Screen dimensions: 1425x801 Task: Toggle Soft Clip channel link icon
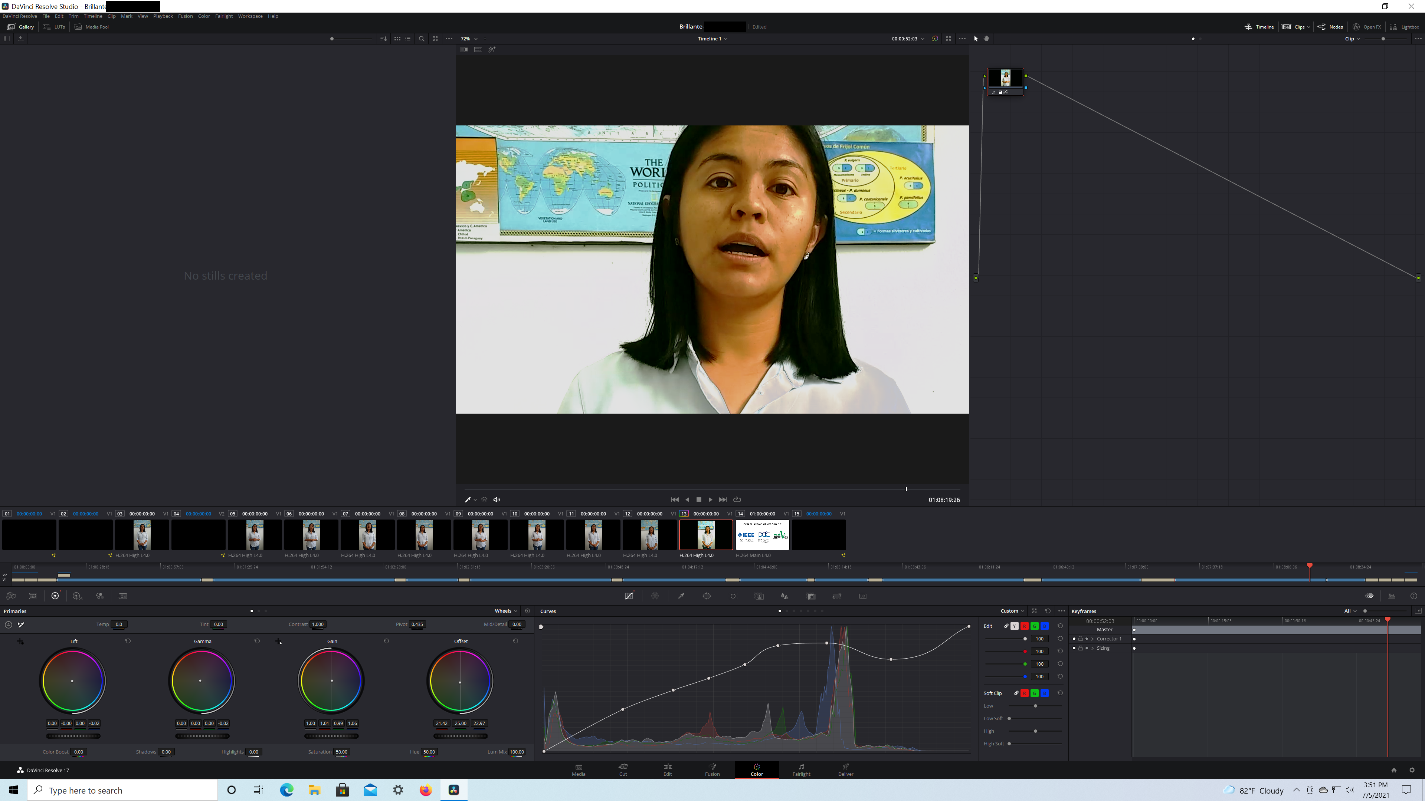(x=1016, y=693)
